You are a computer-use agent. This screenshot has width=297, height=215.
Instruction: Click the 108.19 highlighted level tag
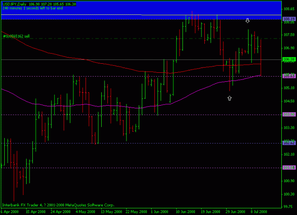tap(289, 19)
